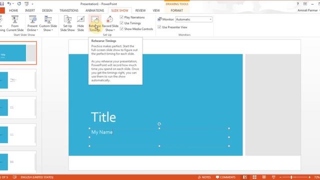The image size is (320, 180).
Task: Select slide 1 thumbnail in the panel
Action: coord(18,53)
